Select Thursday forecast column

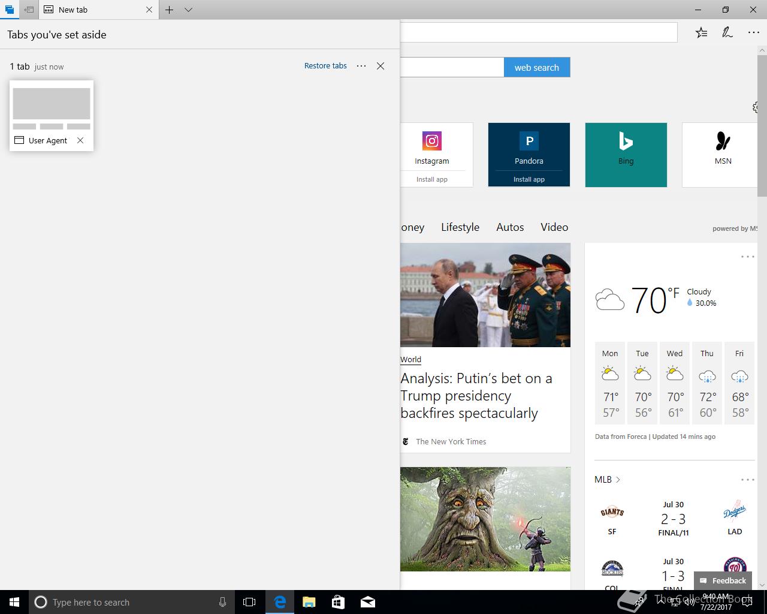pos(707,384)
